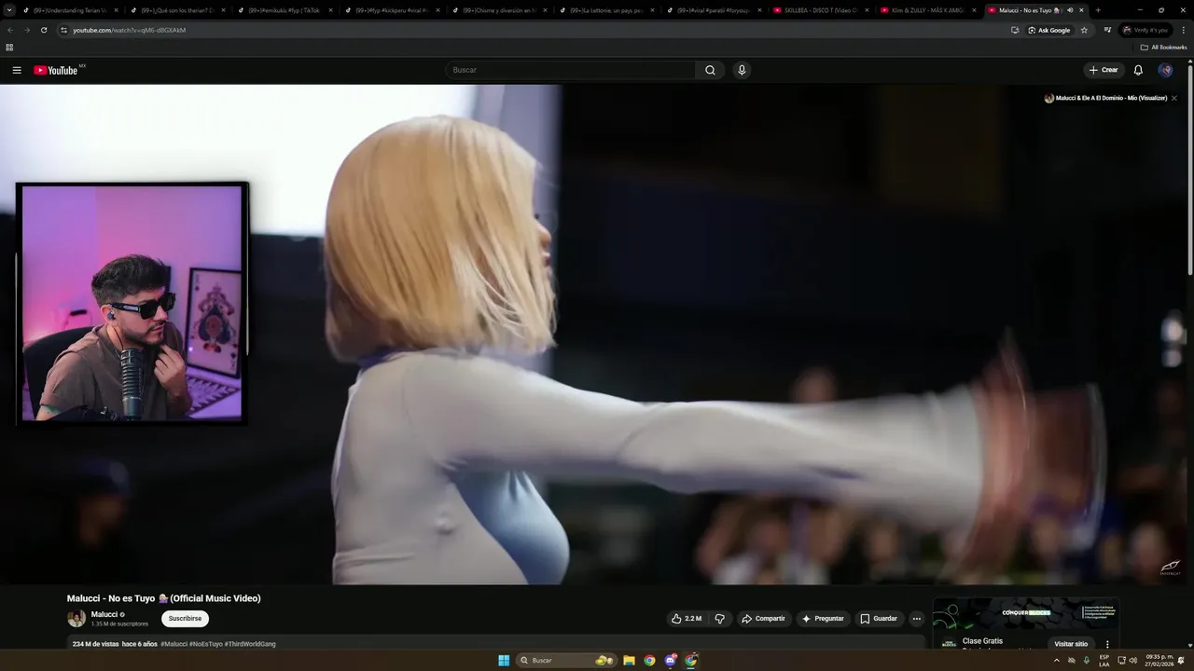Click Visitar sitio on the ad
The height and width of the screenshot is (671, 1194).
pos(1071,644)
